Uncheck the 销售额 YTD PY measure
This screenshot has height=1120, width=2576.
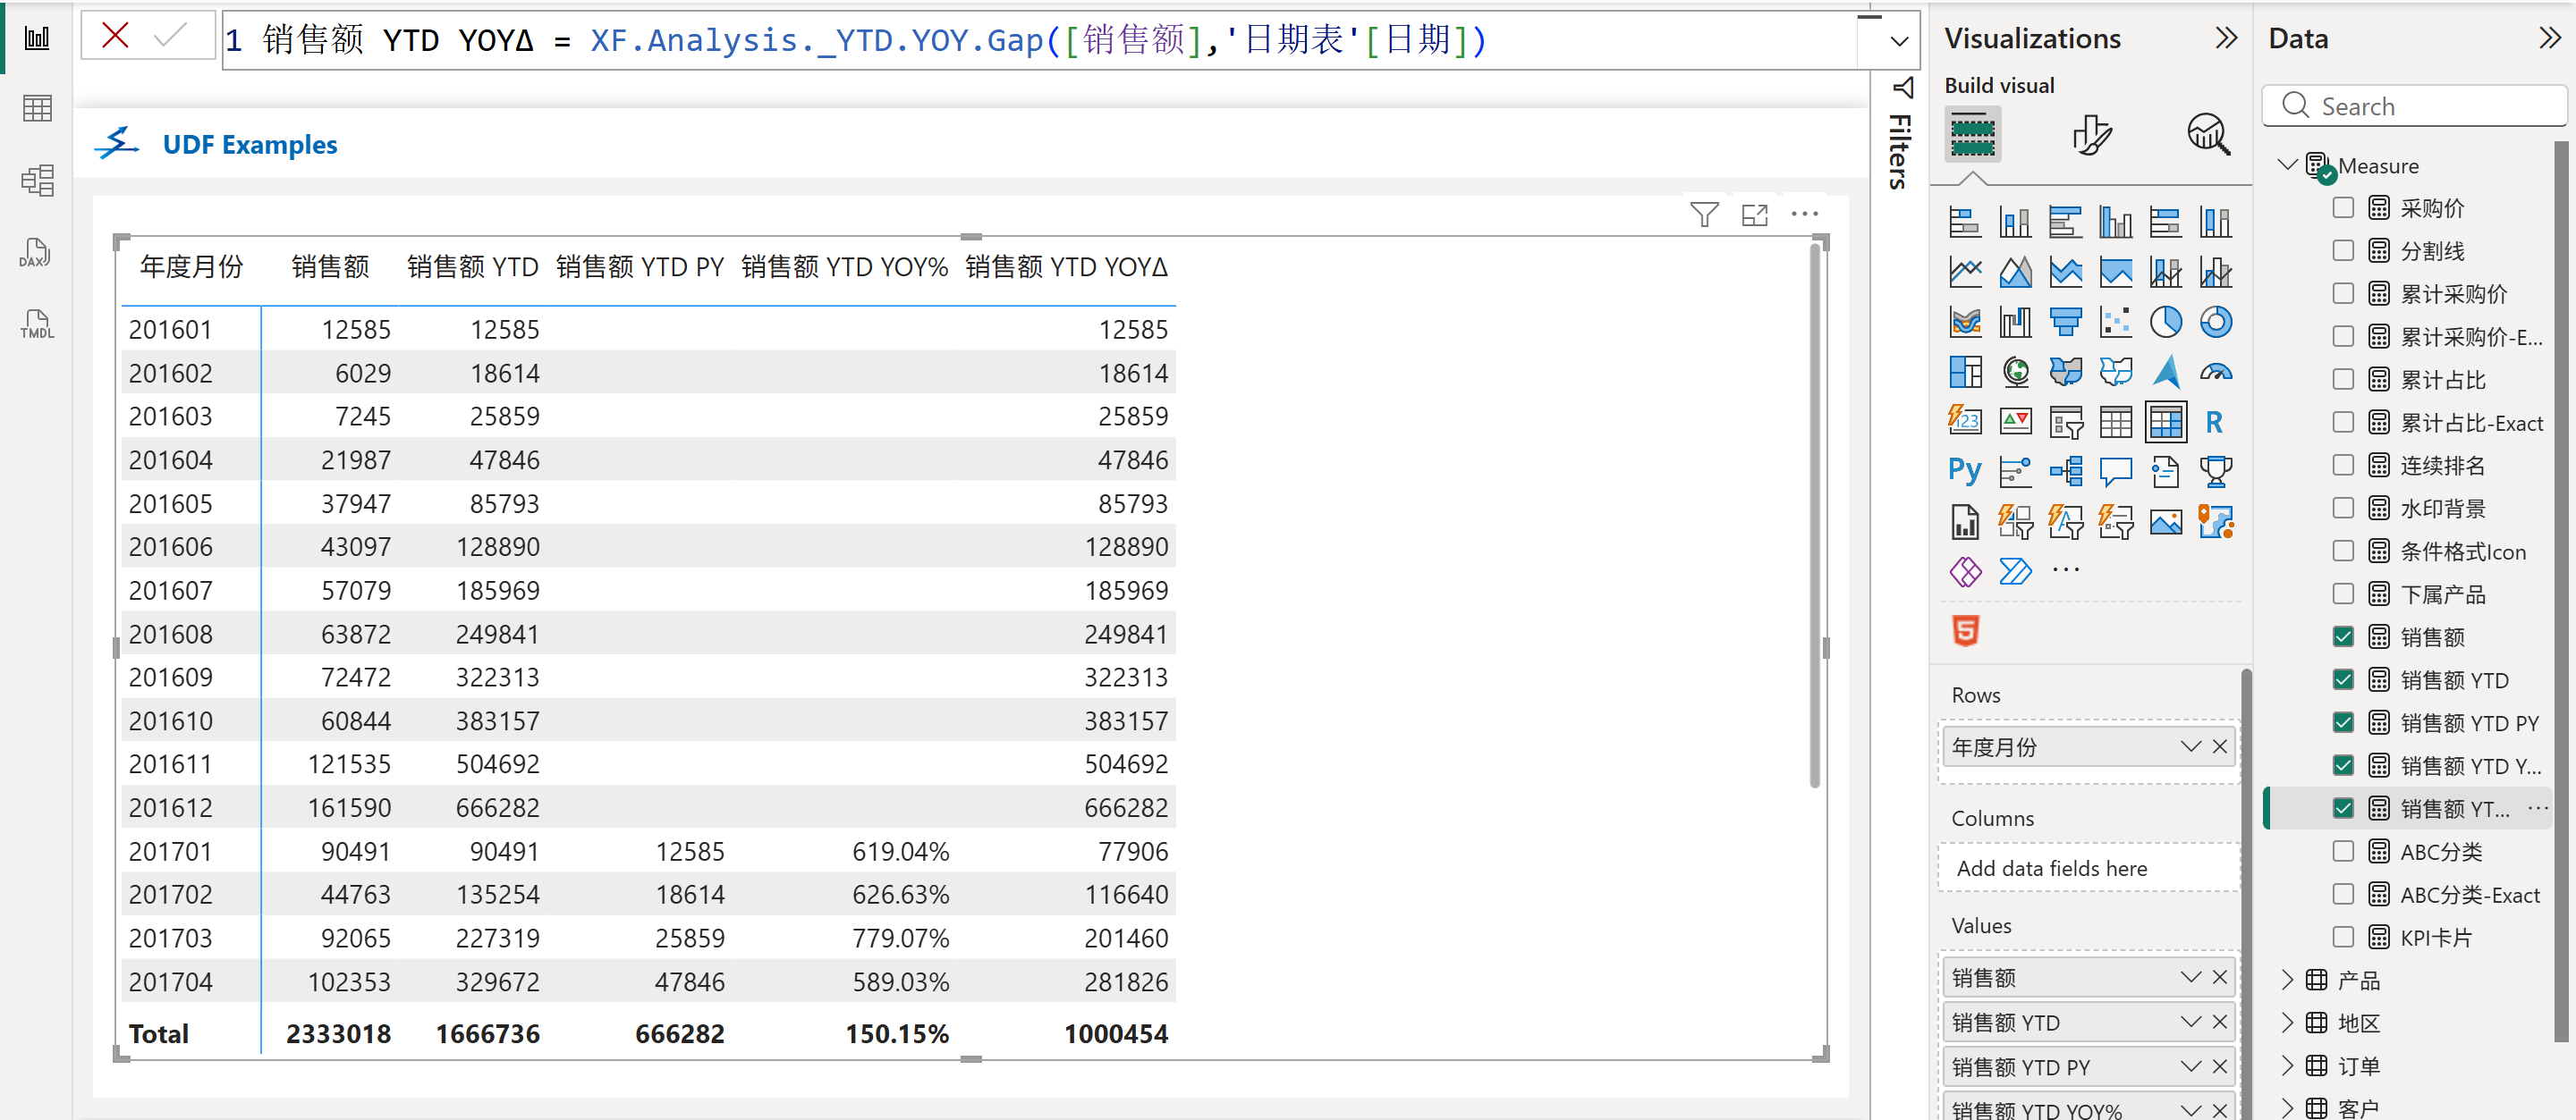click(2342, 722)
